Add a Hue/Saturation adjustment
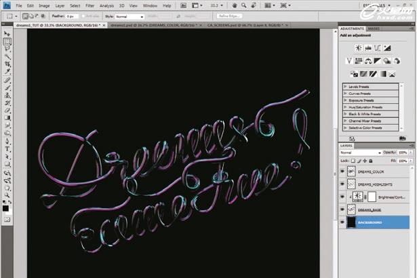The image size is (417, 278). [359, 61]
